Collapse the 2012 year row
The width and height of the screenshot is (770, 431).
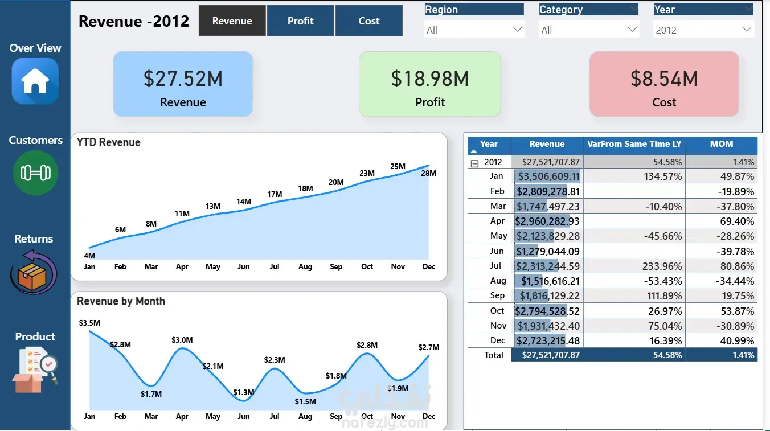click(x=474, y=163)
